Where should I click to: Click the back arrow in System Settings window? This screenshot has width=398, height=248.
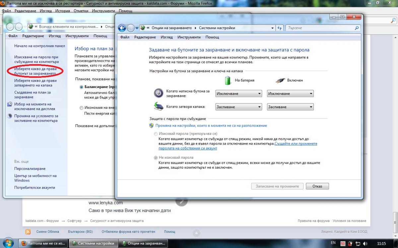click(x=122, y=28)
